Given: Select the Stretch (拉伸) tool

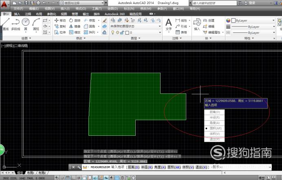Looking at the screenshot, I should [x=60, y=32].
